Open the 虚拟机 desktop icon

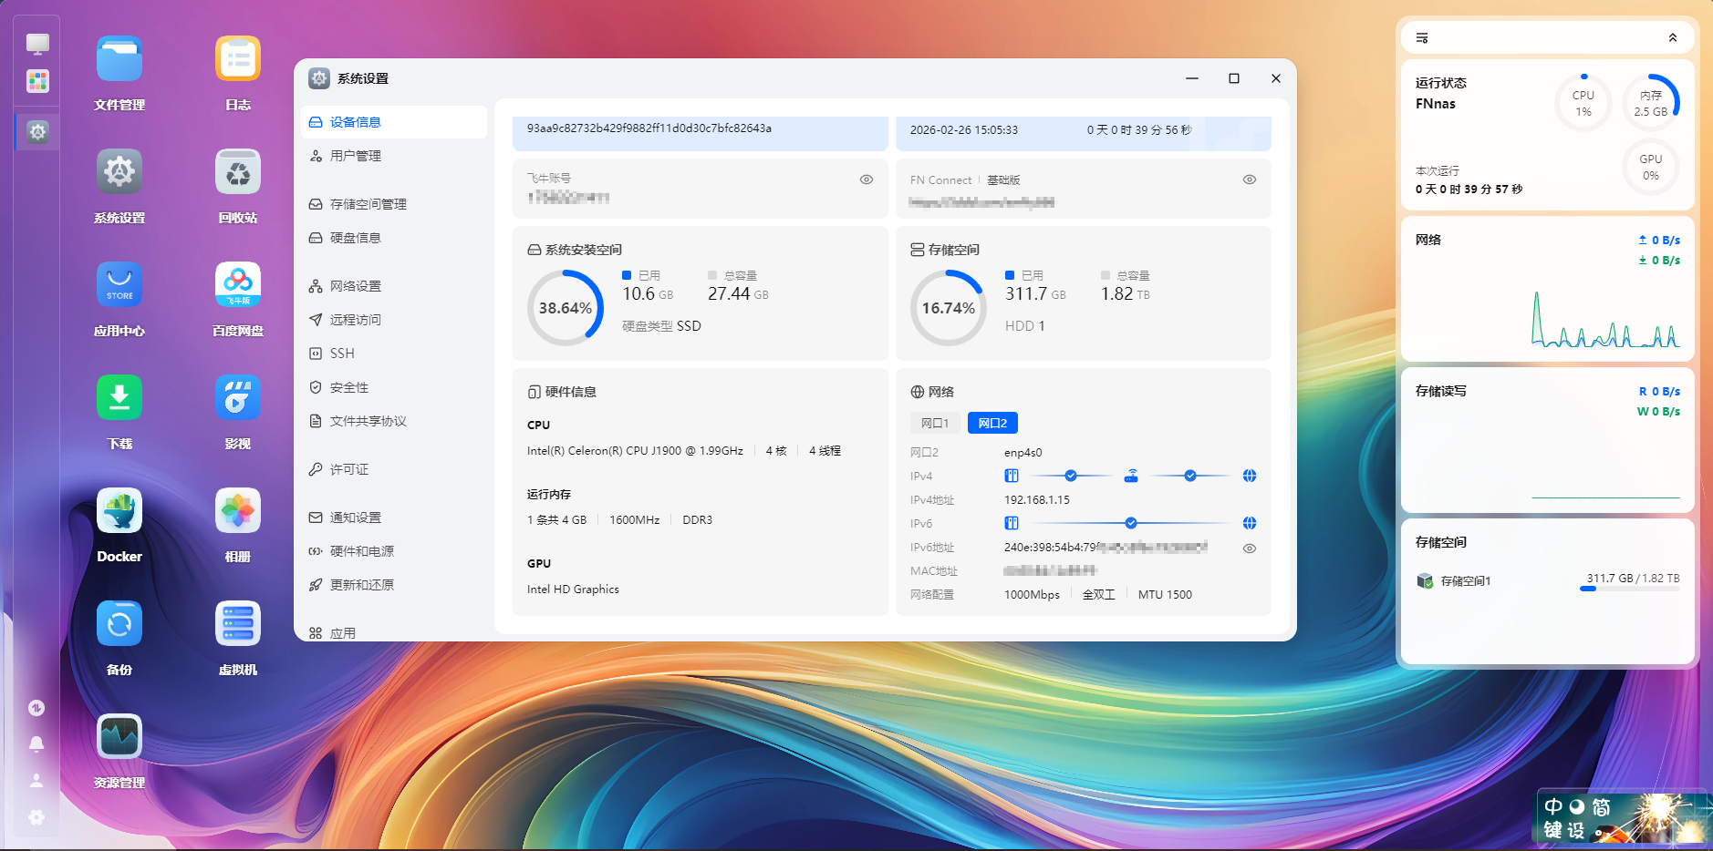coord(238,624)
